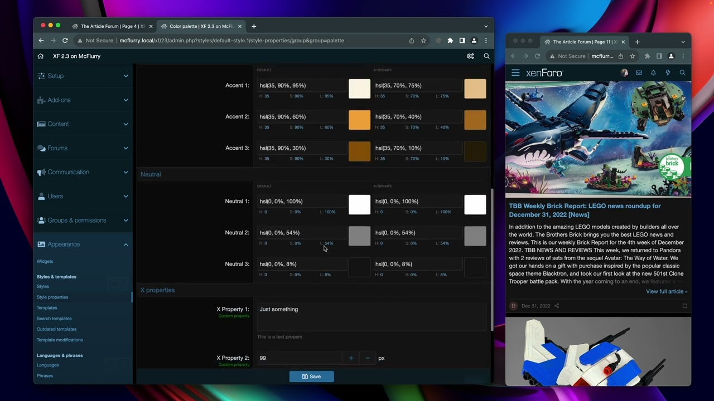Open Template modifications in the sidebar
The width and height of the screenshot is (714, 401).
pos(60,340)
